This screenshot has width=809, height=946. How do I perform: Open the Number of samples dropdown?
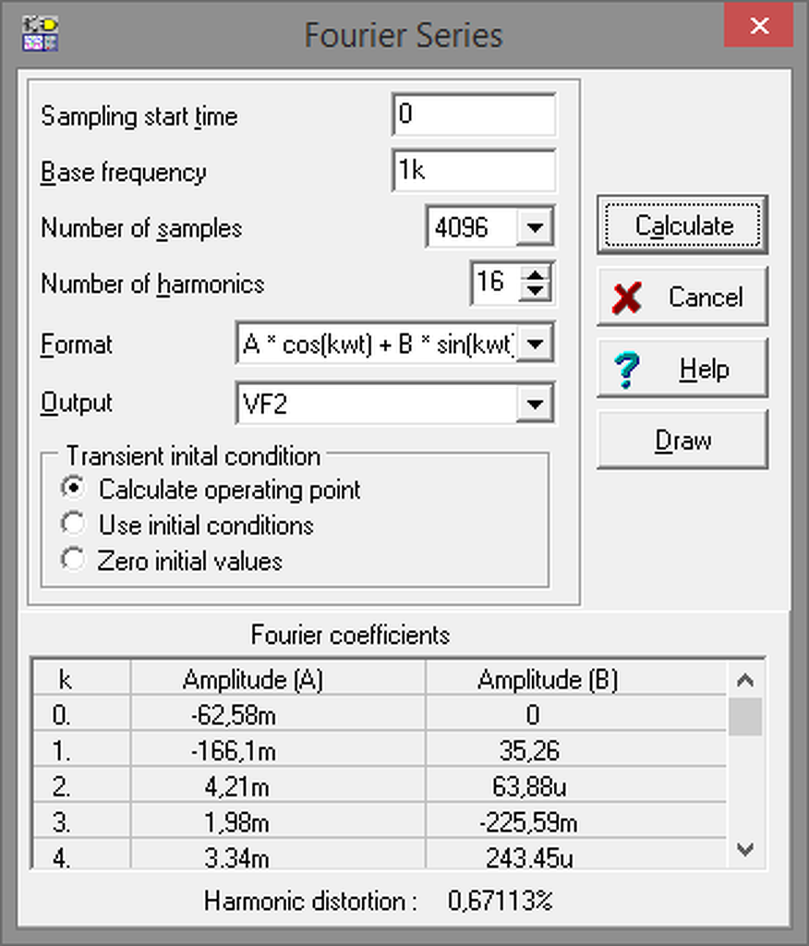(535, 228)
